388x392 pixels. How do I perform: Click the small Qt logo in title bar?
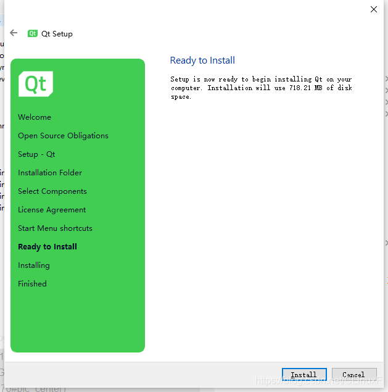coord(33,33)
